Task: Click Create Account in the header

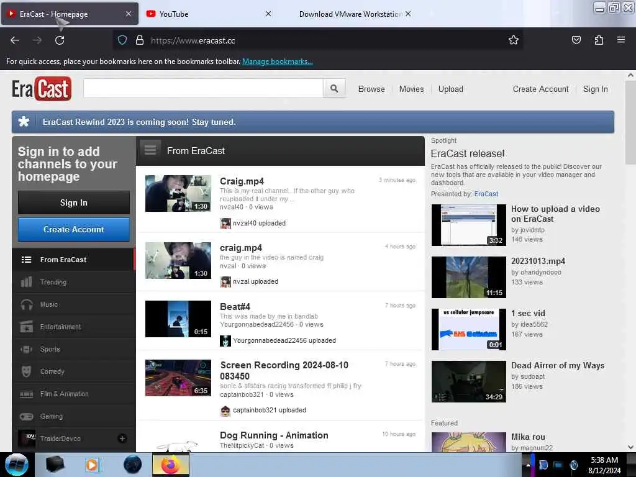Action: tap(540, 89)
